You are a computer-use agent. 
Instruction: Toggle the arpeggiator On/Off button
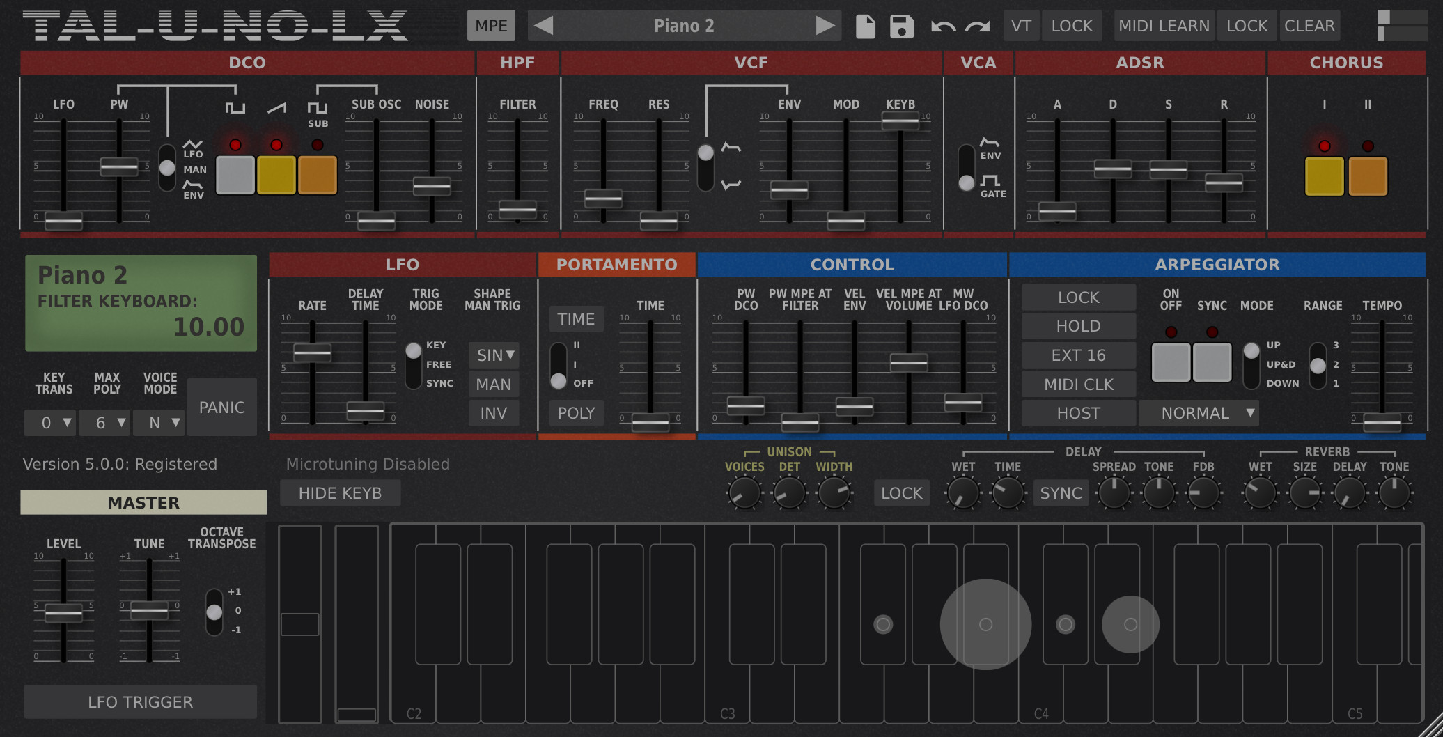(1171, 362)
